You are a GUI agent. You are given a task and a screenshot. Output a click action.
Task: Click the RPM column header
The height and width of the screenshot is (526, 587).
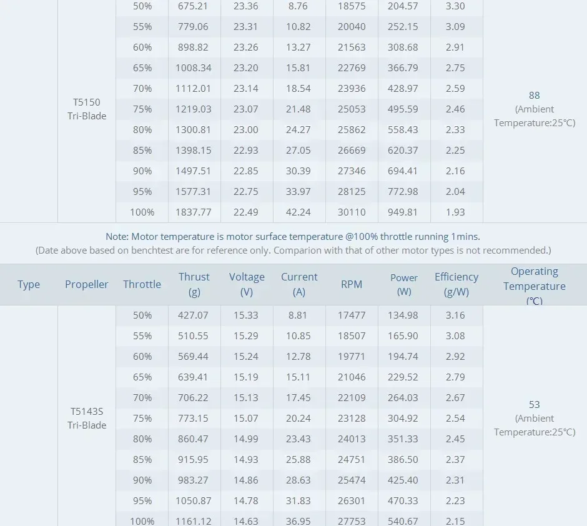(x=352, y=284)
